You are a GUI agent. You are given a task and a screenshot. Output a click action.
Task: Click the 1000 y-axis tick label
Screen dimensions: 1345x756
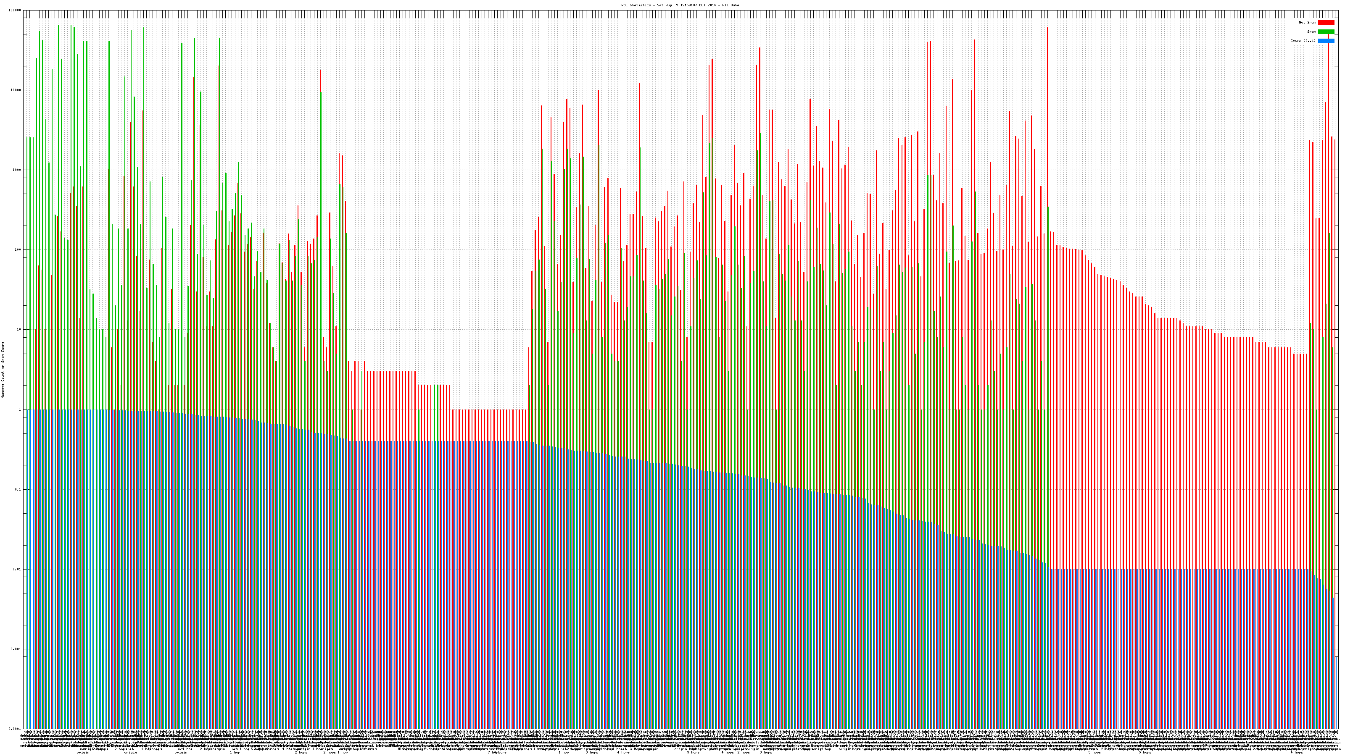click(x=17, y=170)
